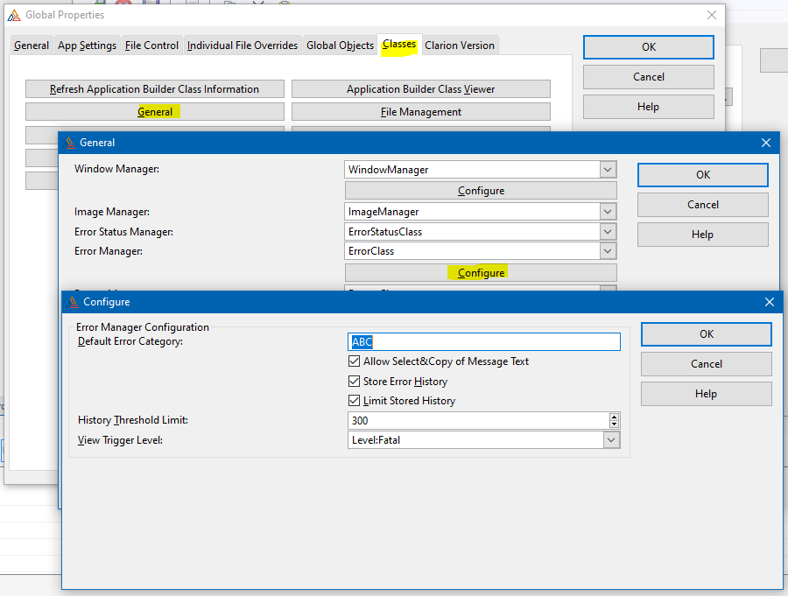The height and width of the screenshot is (596, 788).
Task: Expand the Image Manager dropdown list
Action: [608, 212]
